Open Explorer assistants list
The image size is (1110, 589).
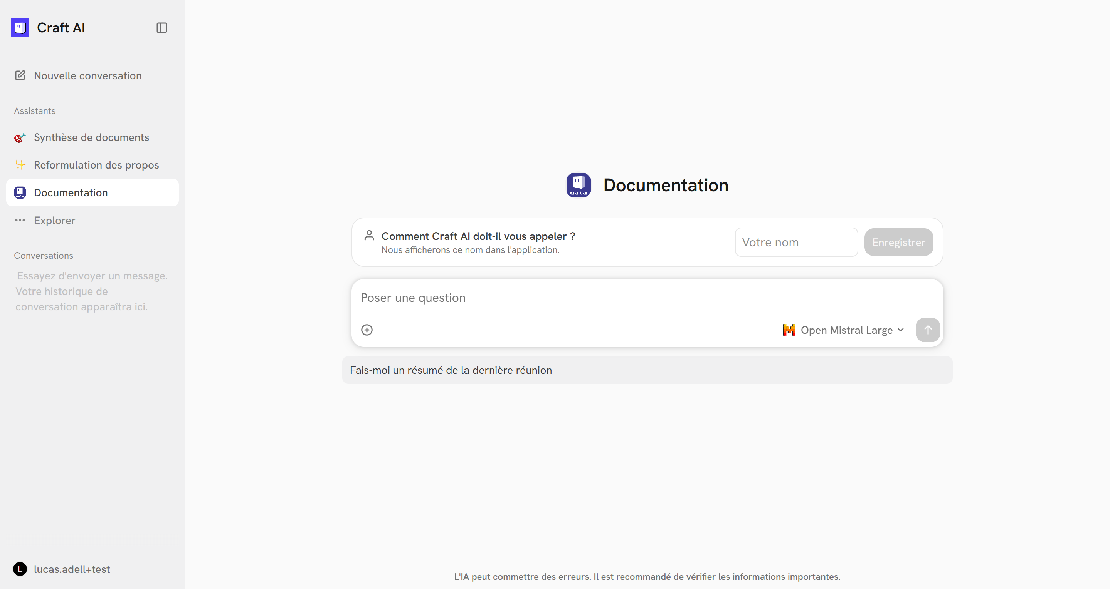coord(54,220)
